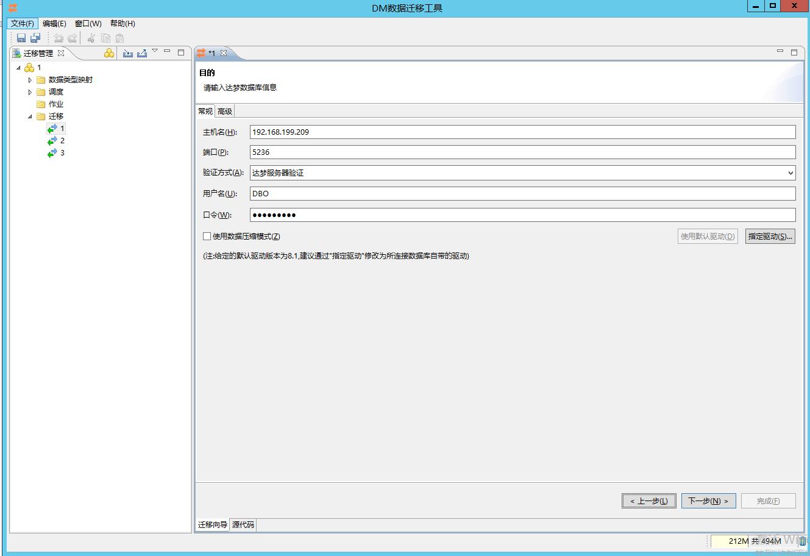Click the 数据类型映射 tree label
This screenshot has height=556, width=810.
[x=71, y=80]
